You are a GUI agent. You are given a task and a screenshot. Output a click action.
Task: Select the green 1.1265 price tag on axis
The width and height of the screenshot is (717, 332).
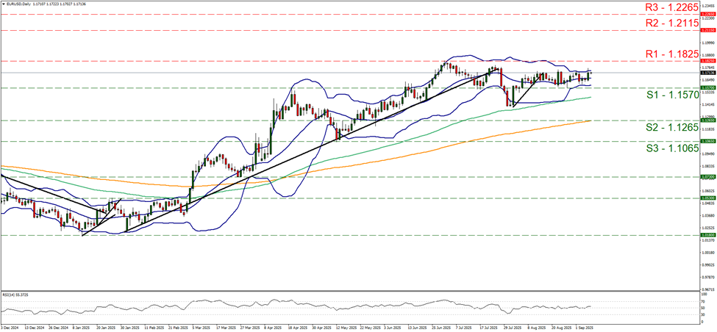(x=706, y=120)
